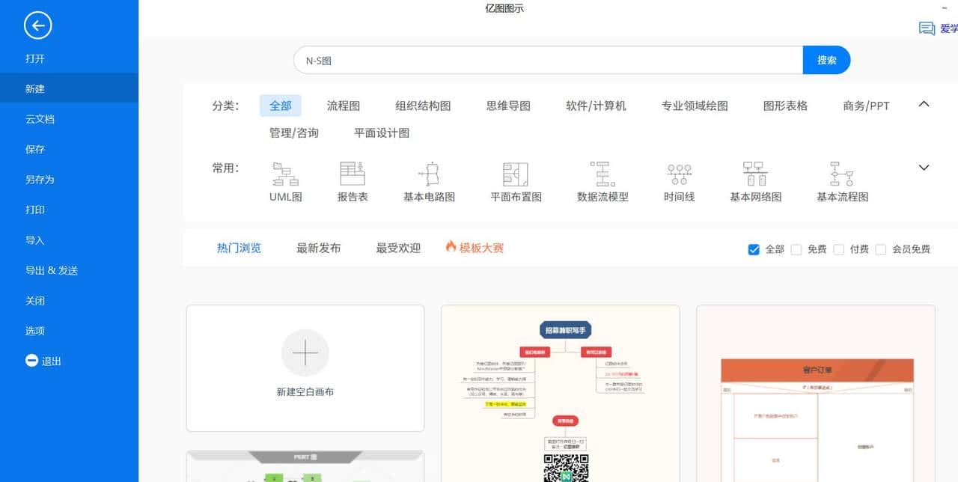This screenshot has height=482, width=958.
Task: Enable the 免费 templates filter
Action: (796, 249)
